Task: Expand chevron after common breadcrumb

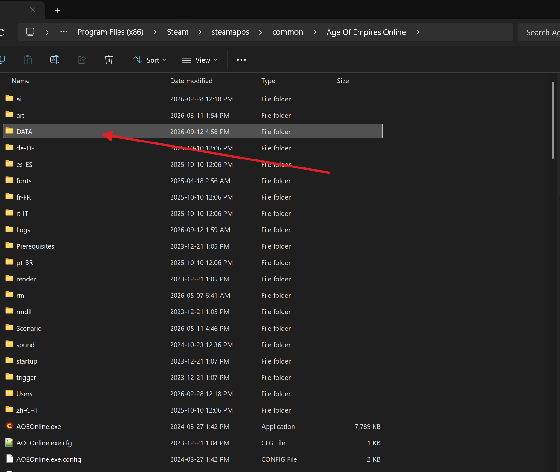Action: (x=315, y=32)
